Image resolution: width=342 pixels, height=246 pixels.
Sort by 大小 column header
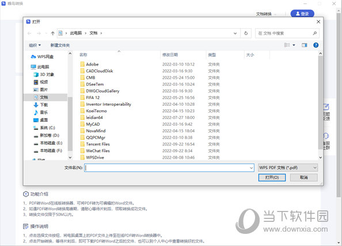coord(250,55)
